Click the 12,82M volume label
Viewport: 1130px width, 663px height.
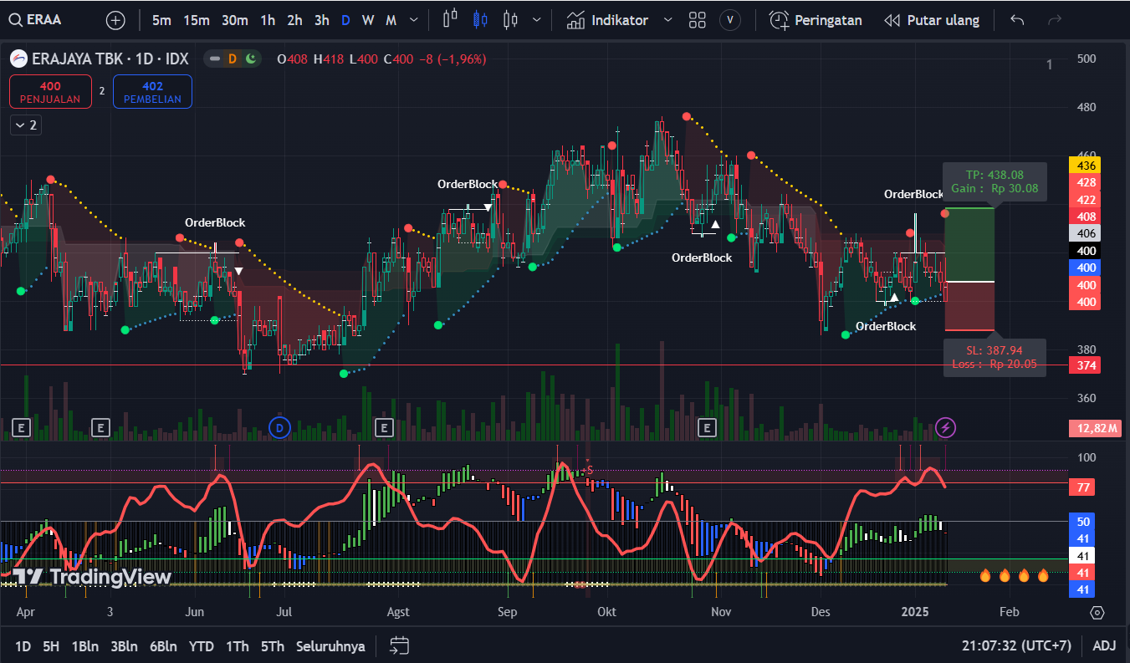1094,428
